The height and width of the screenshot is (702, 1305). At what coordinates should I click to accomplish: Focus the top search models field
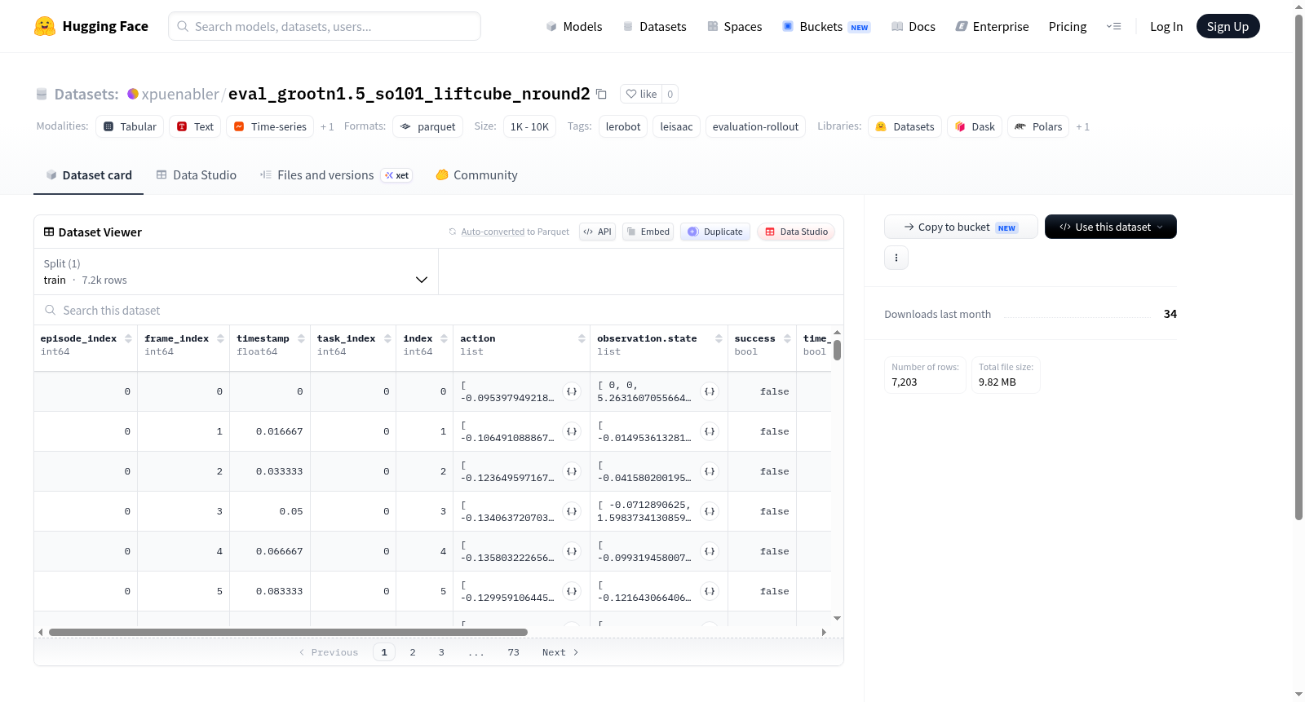325,26
